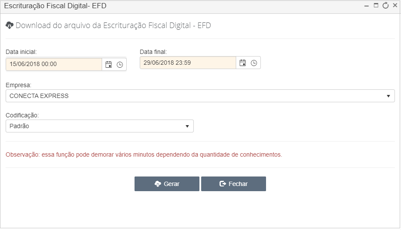Expand the Codificação dropdown arrow

[x=187, y=126]
